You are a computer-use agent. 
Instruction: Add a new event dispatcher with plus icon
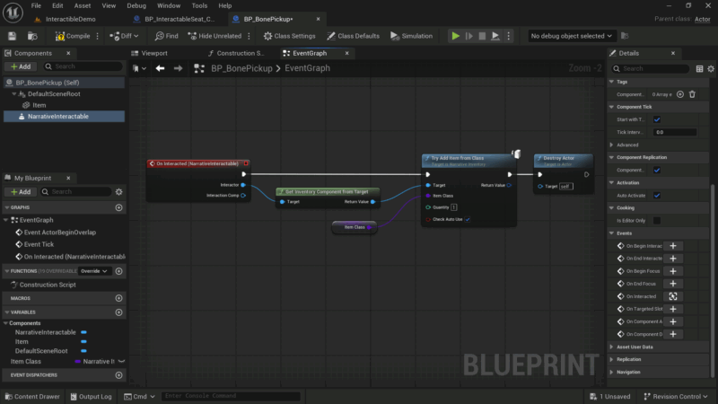[x=119, y=375]
